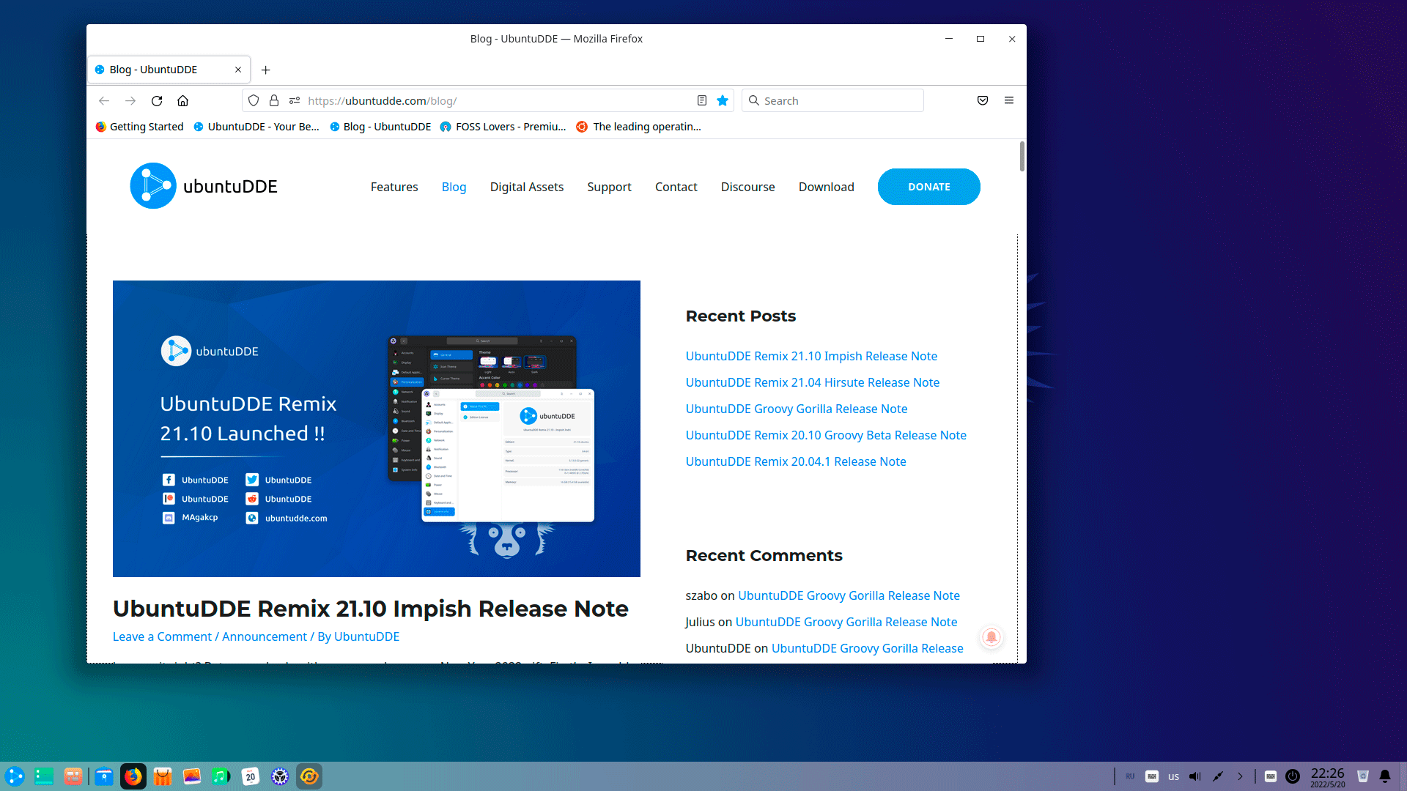Click the DONATE button
The image size is (1407, 791).
(928, 187)
